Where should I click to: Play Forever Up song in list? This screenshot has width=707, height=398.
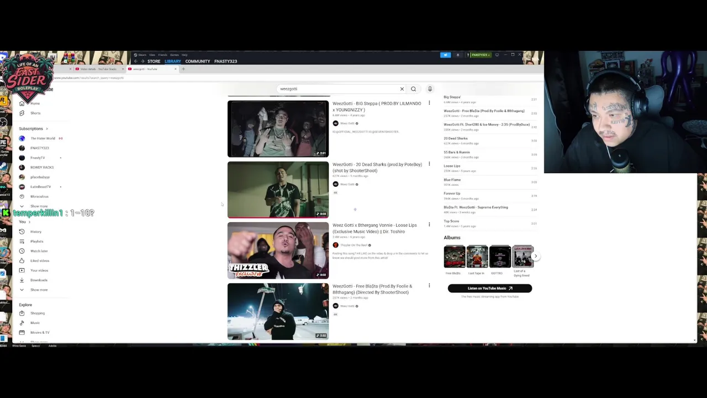pyautogui.click(x=490, y=196)
